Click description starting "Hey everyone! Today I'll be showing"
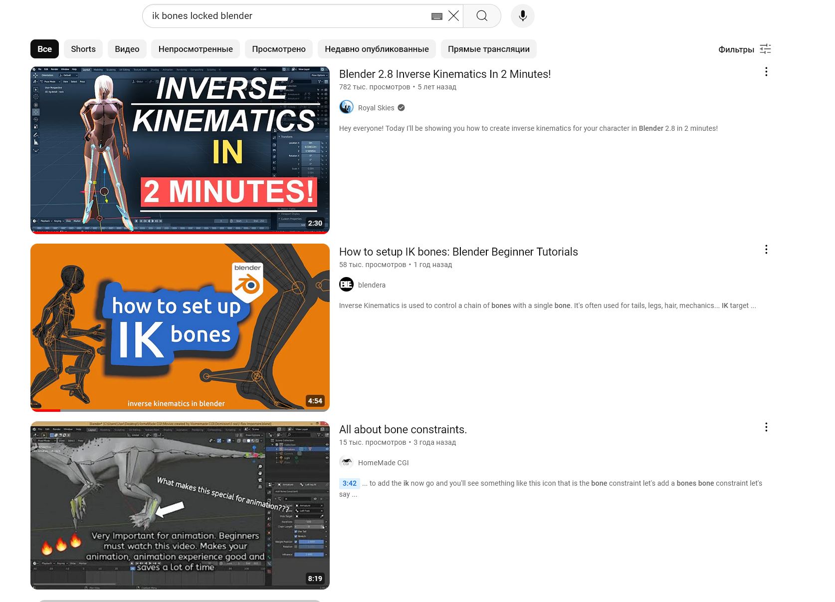The image size is (835, 602). point(528,128)
